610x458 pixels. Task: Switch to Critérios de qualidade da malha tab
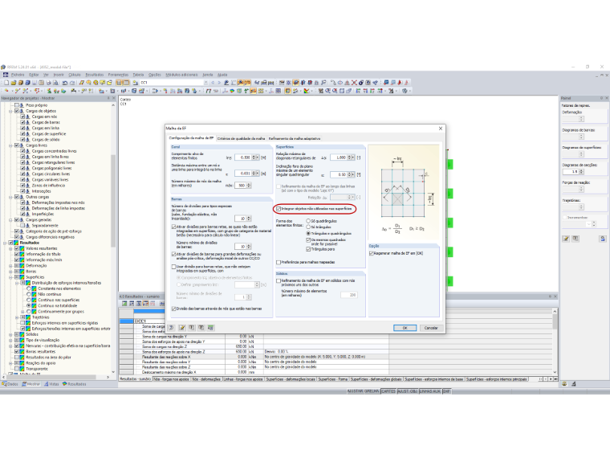click(x=242, y=138)
